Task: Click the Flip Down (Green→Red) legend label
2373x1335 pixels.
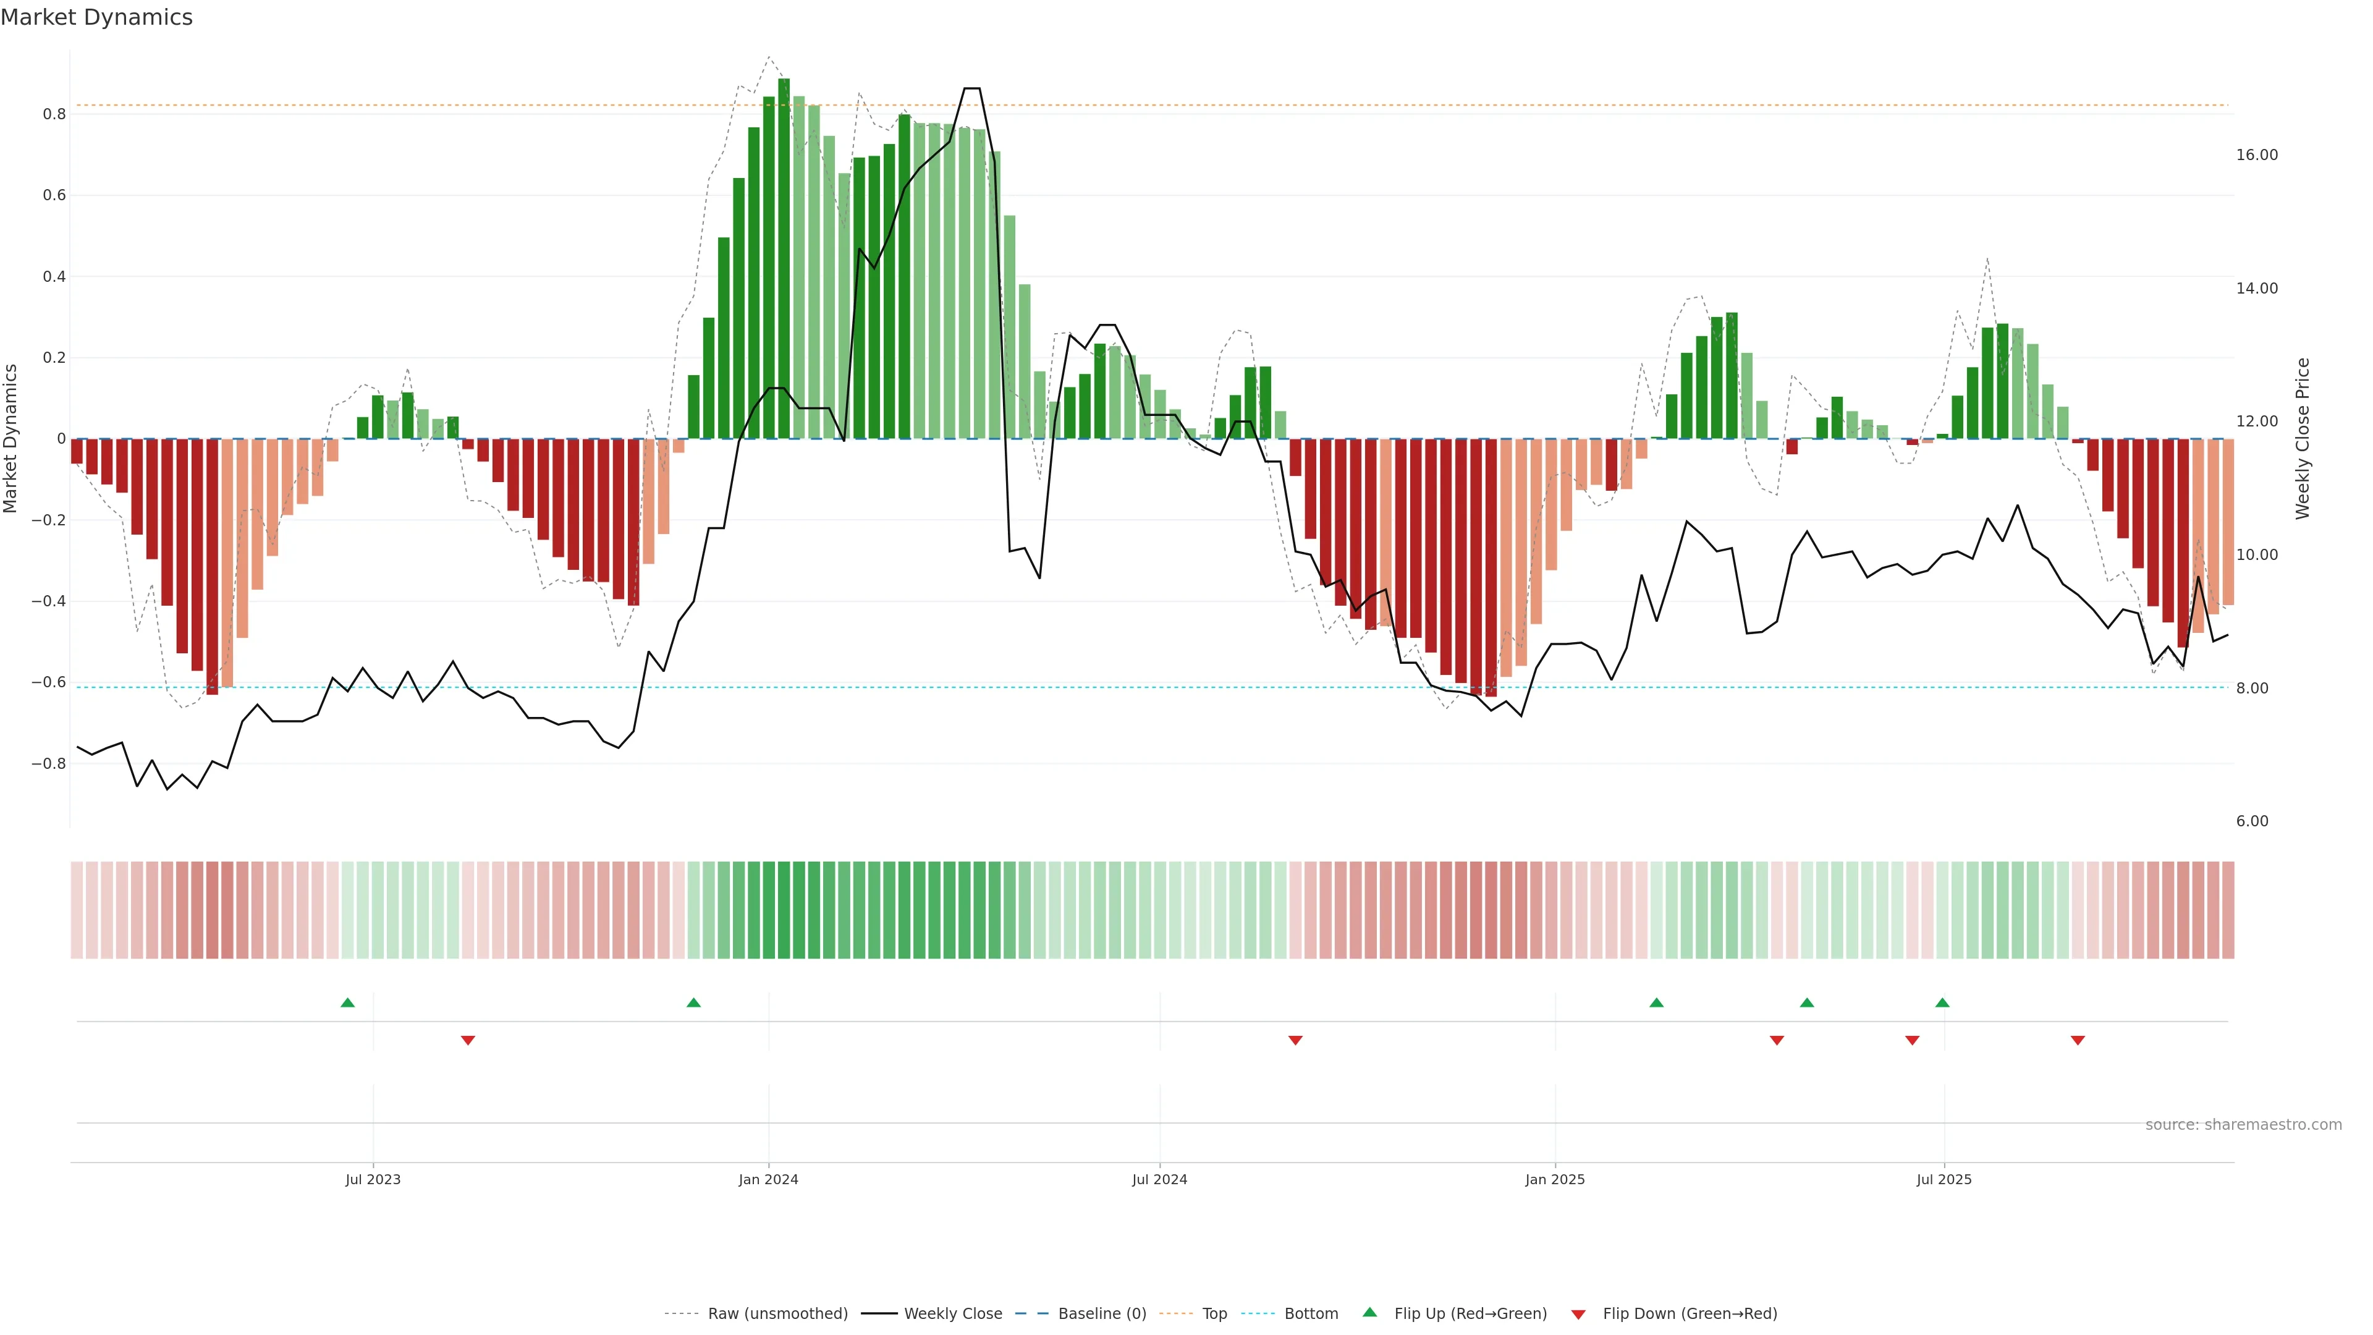Action: pyautogui.click(x=1690, y=1314)
